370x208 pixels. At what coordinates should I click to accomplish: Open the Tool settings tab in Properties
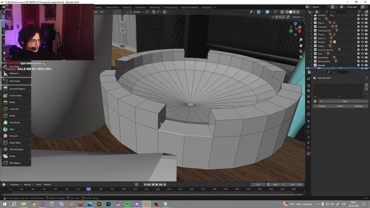point(308,79)
